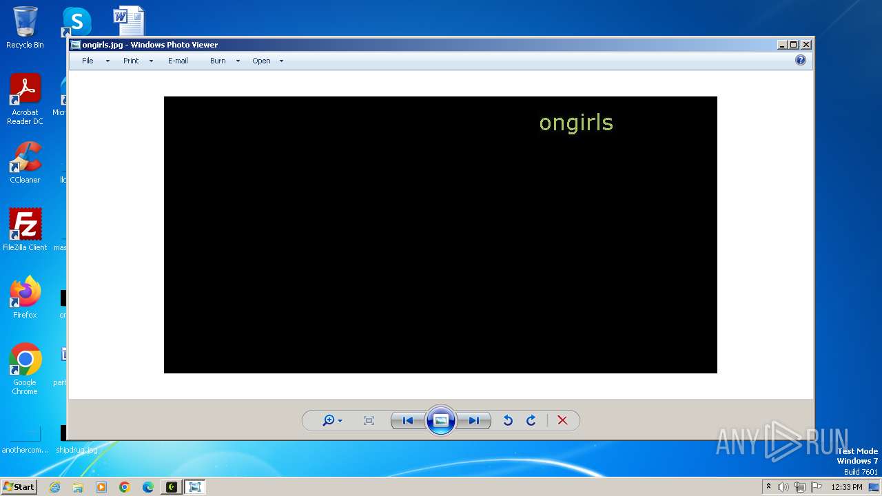This screenshot has width=882, height=496.
Task: Fit image to actual size
Action: coord(369,421)
